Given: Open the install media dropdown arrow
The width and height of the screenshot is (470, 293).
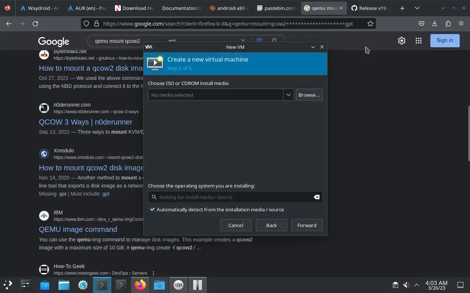Looking at the screenshot, I should tap(289, 95).
